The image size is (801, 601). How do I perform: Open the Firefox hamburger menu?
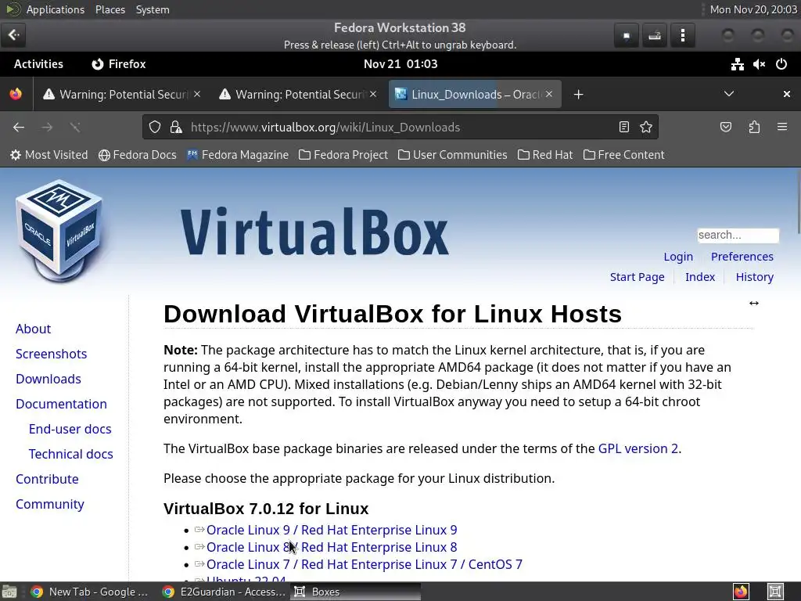(x=782, y=128)
